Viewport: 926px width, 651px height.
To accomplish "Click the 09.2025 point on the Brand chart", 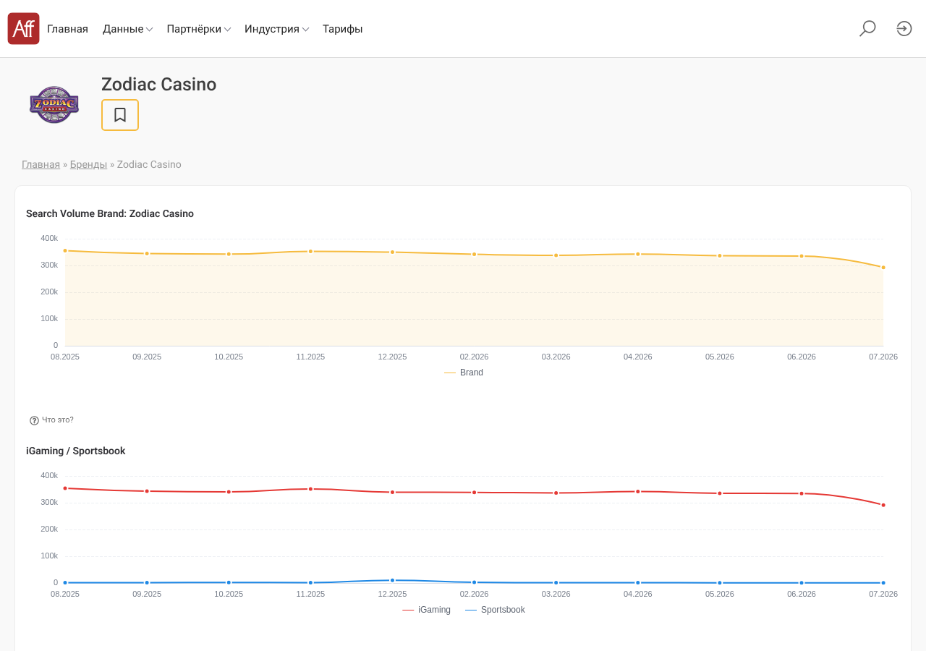I will pos(147,254).
